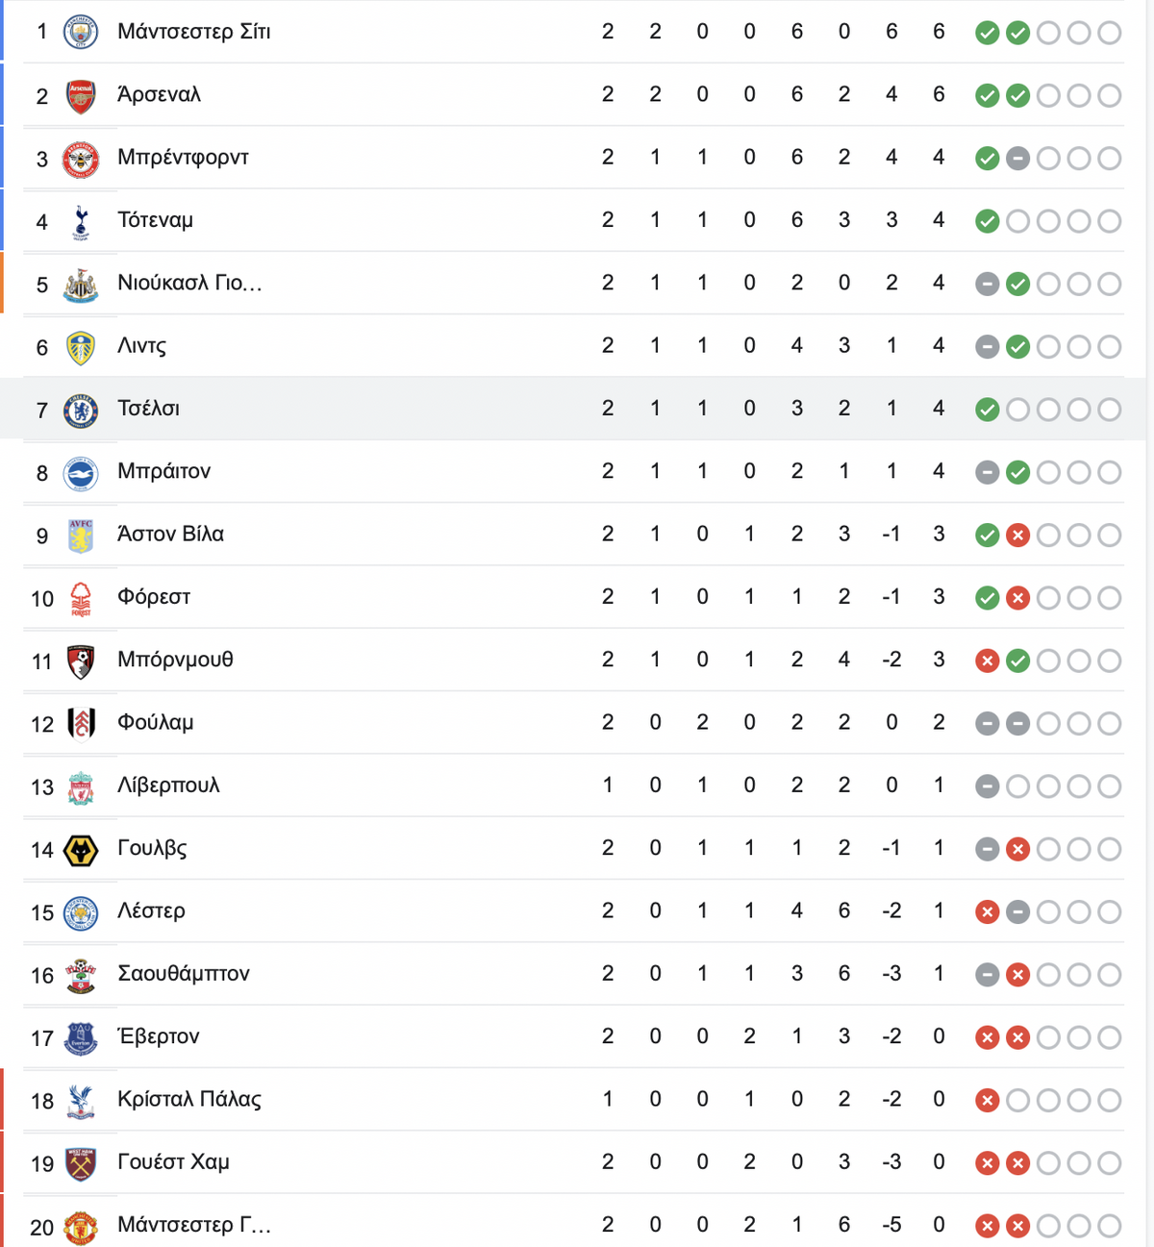Click the West Ham crest
The image size is (1154, 1247).
click(81, 1164)
